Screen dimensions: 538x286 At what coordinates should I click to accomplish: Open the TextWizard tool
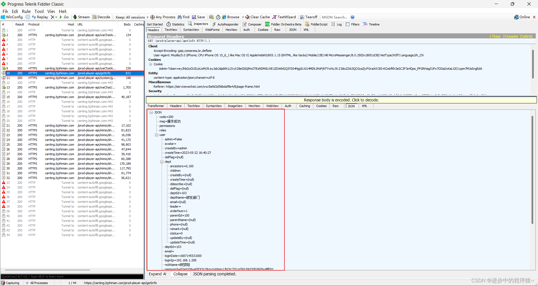pos(284,17)
